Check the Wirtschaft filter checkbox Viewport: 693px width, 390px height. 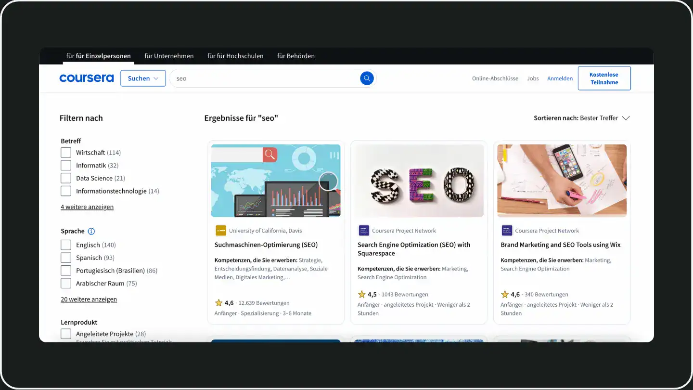[x=66, y=153]
